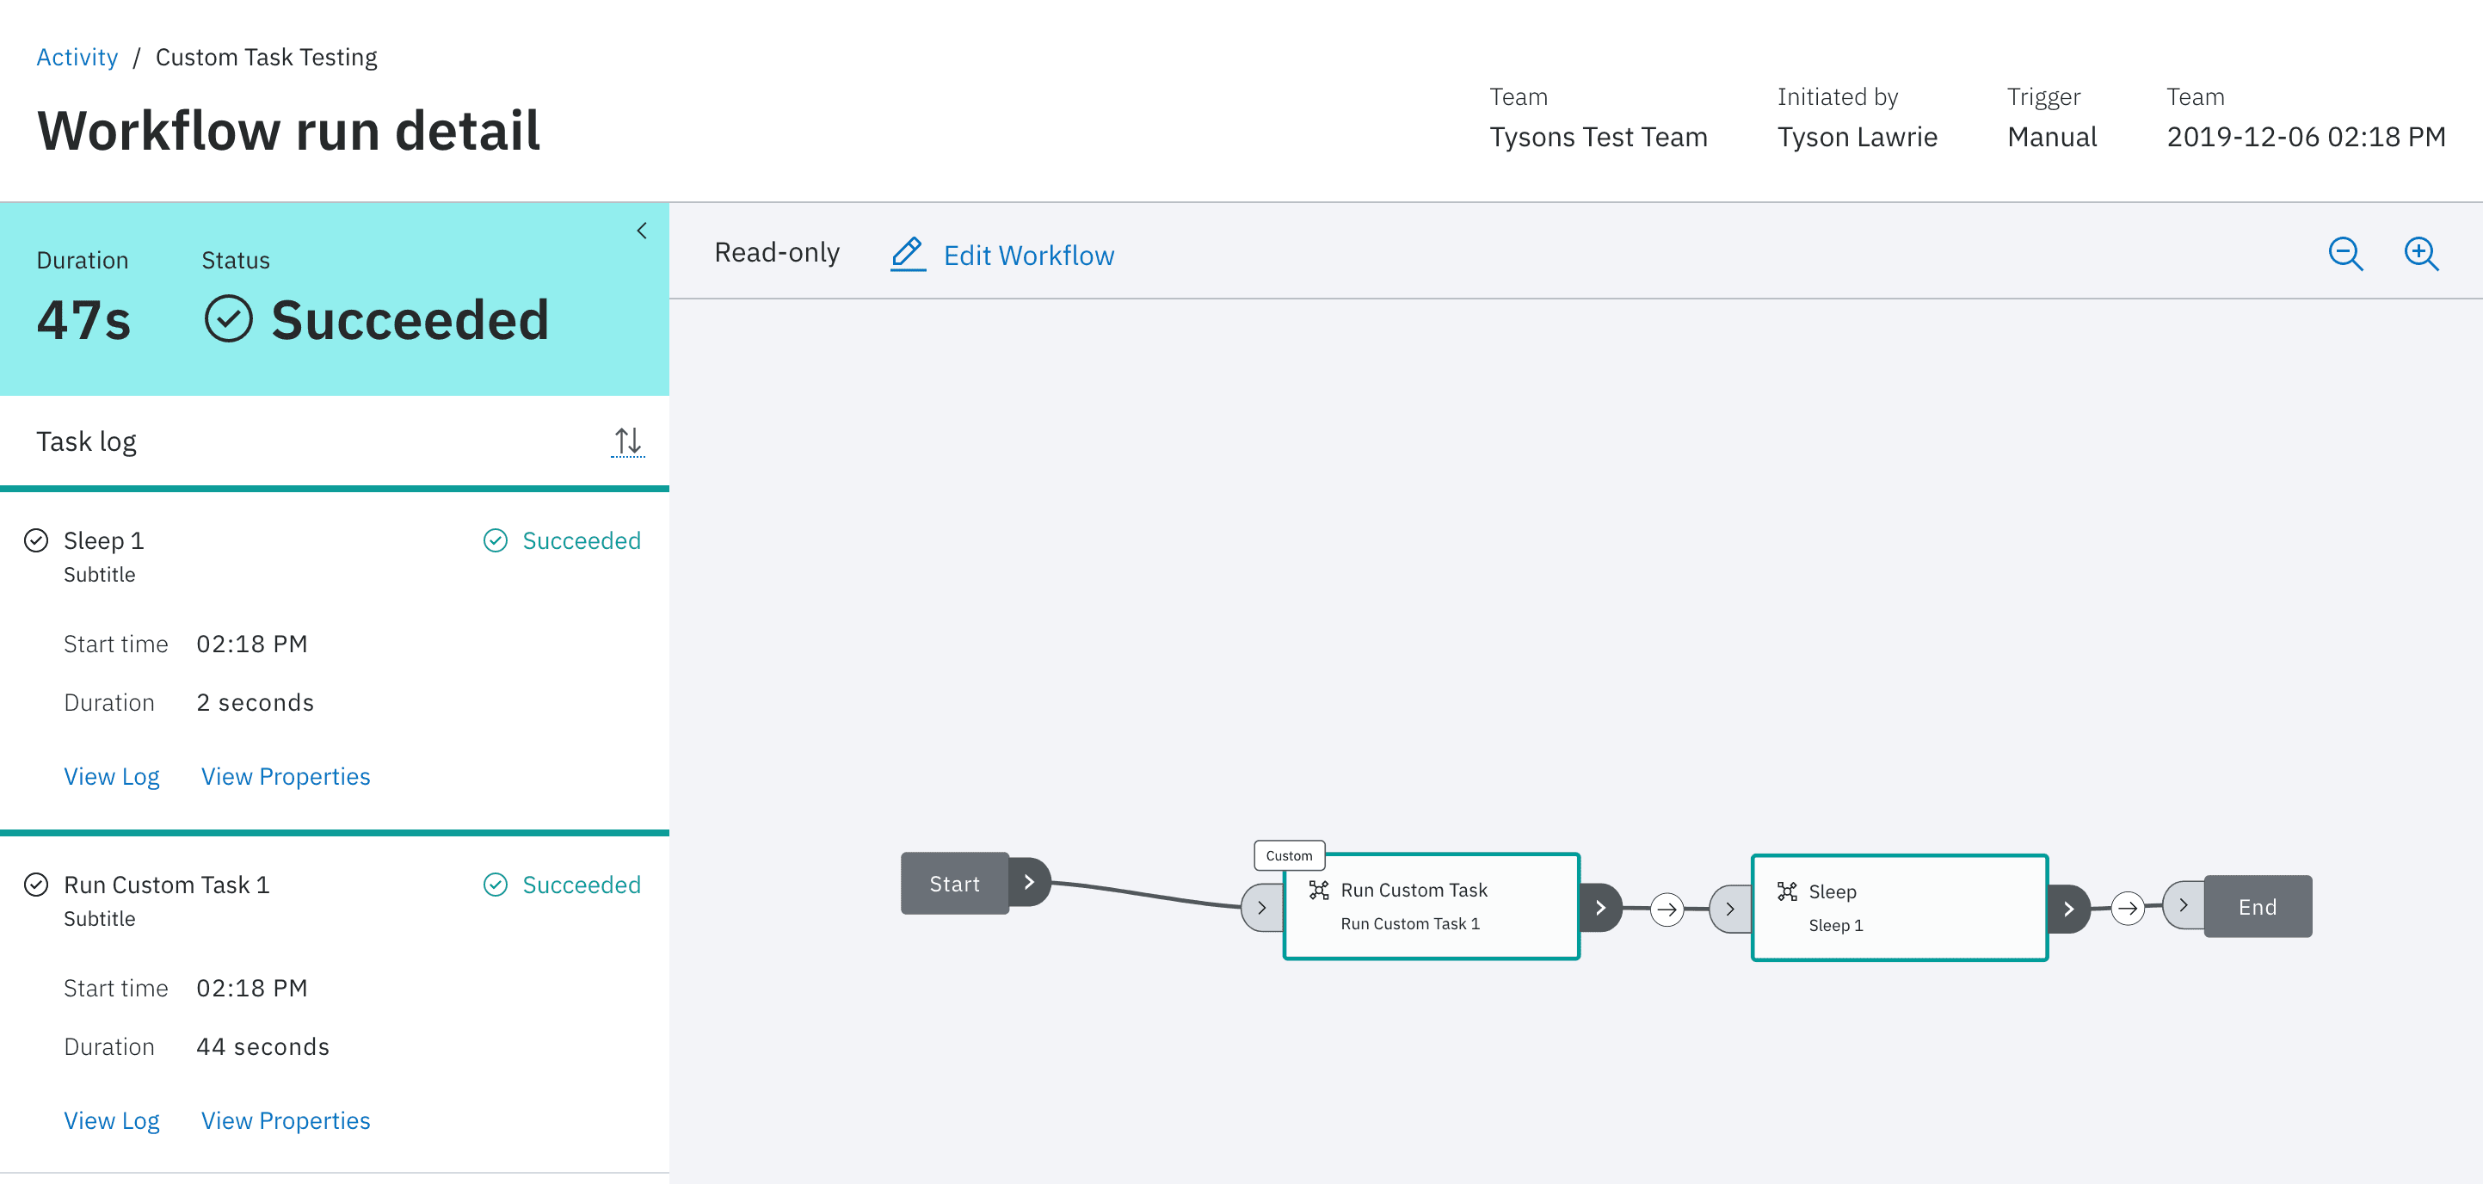
Task: Select the Sleep 1 workflow node
Action: point(1899,909)
